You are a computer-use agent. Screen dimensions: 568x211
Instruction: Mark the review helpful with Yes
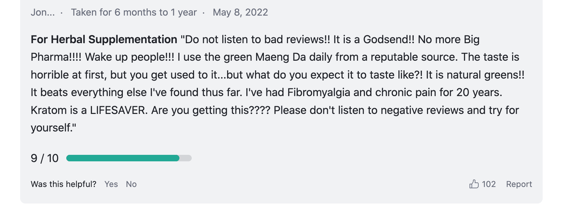pyautogui.click(x=111, y=184)
